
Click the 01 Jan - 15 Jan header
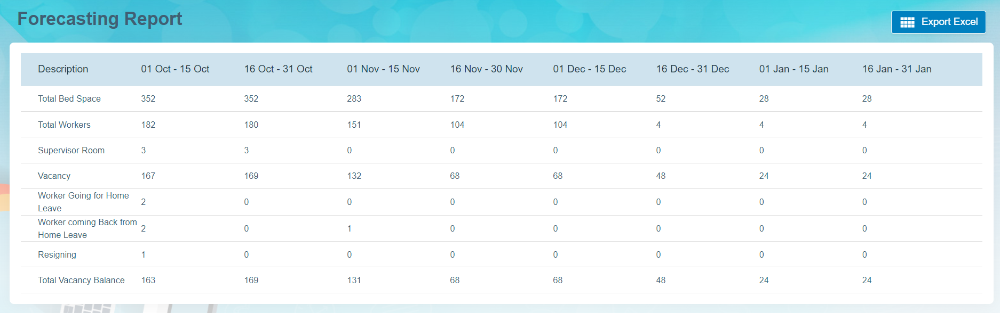(793, 69)
